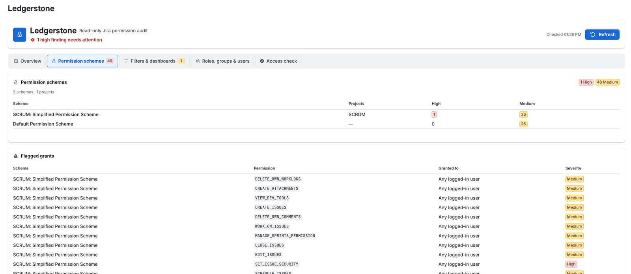The height and width of the screenshot is (274, 631).
Task: Click the SCRUM project cell
Action: 357,115
